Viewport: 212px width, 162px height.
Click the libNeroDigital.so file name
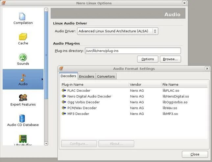click(x=176, y=96)
